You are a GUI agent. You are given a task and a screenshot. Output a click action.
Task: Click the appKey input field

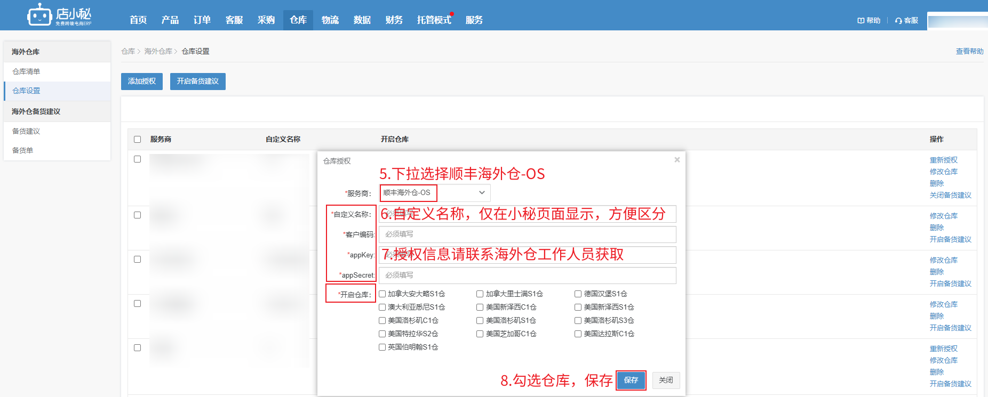click(x=528, y=255)
